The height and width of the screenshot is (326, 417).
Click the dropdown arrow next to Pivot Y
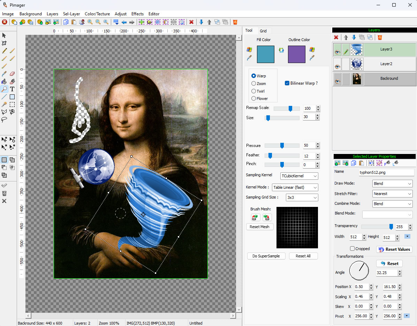(x=407, y=316)
